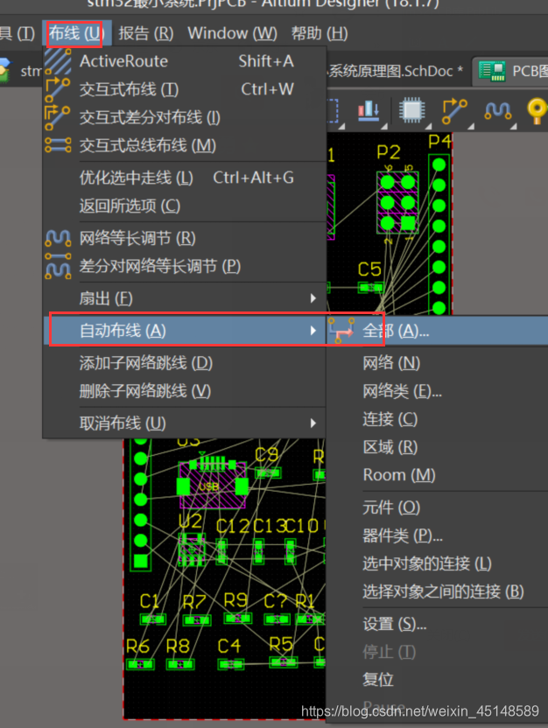Click the R5 resistor footprint
Viewport: 548px width, 728px height.
coord(283,662)
